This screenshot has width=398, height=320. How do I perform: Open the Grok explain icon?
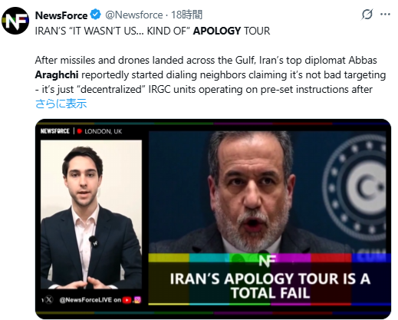pos(367,15)
